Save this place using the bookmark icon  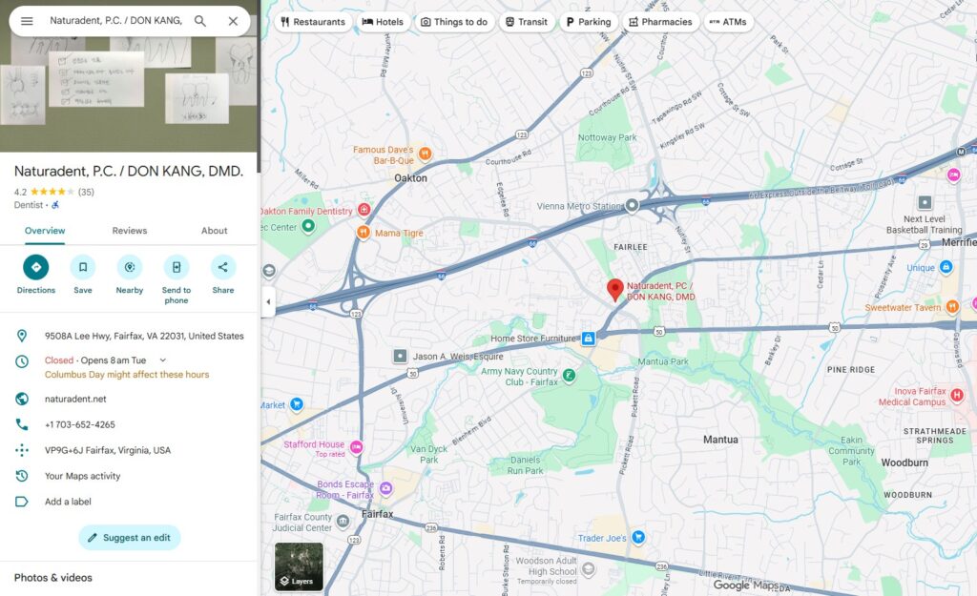[x=83, y=267]
